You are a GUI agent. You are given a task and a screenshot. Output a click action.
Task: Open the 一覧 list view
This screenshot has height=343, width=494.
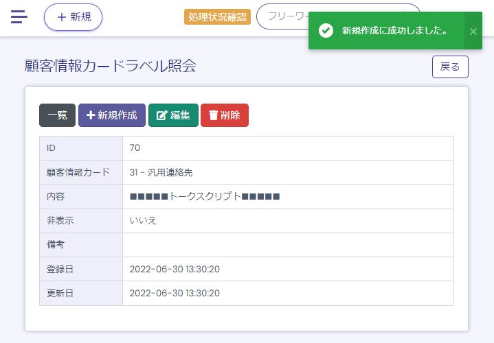point(57,115)
